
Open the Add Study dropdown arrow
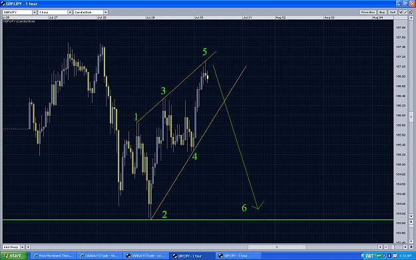click(22, 247)
